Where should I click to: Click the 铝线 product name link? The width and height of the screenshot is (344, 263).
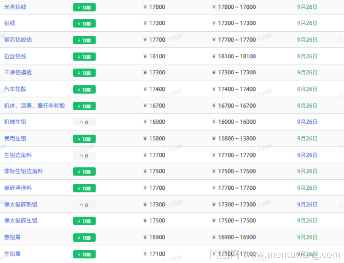click(x=10, y=23)
